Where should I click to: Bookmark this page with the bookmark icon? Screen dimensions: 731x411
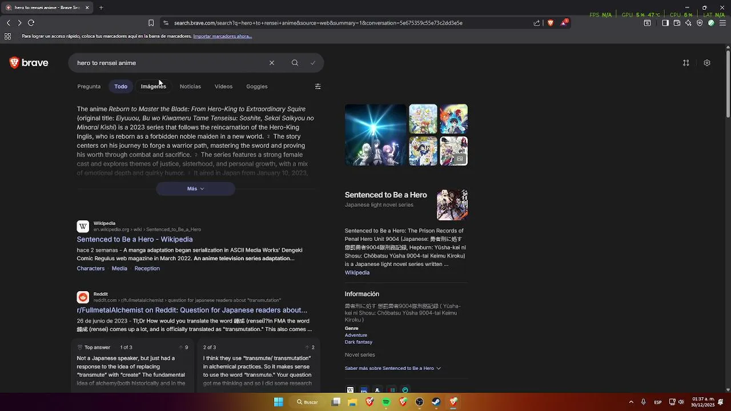tap(151, 23)
